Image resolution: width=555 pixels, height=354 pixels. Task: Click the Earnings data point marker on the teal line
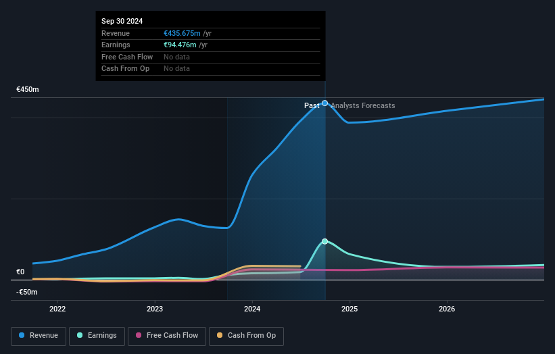324,242
